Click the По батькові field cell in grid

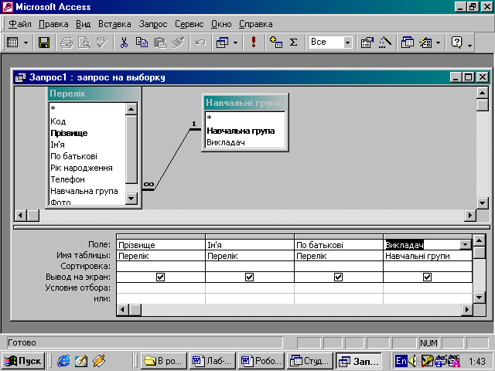pos(339,245)
